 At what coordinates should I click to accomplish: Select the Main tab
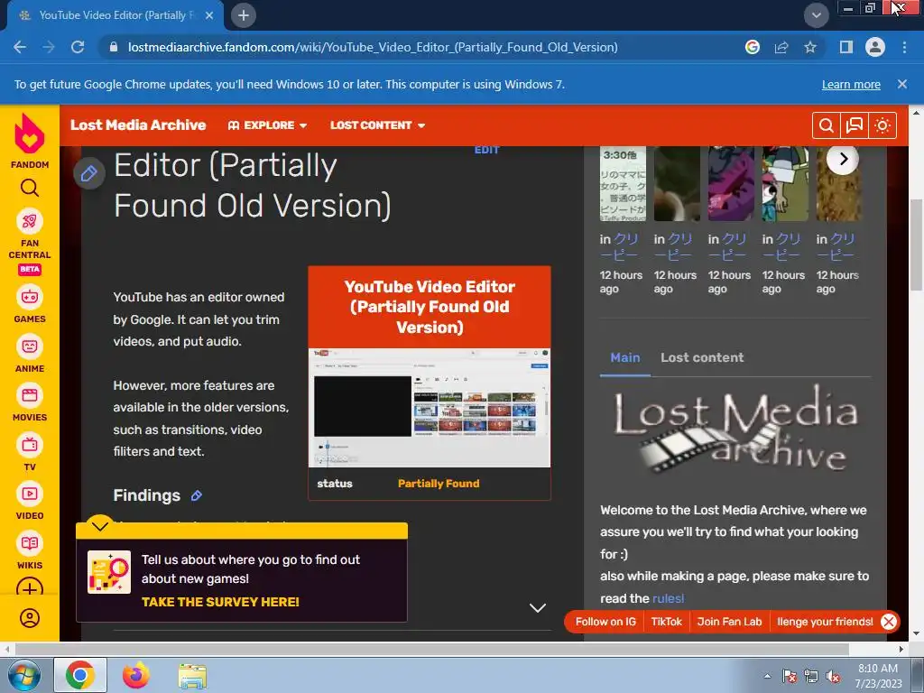tap(625, 357)
